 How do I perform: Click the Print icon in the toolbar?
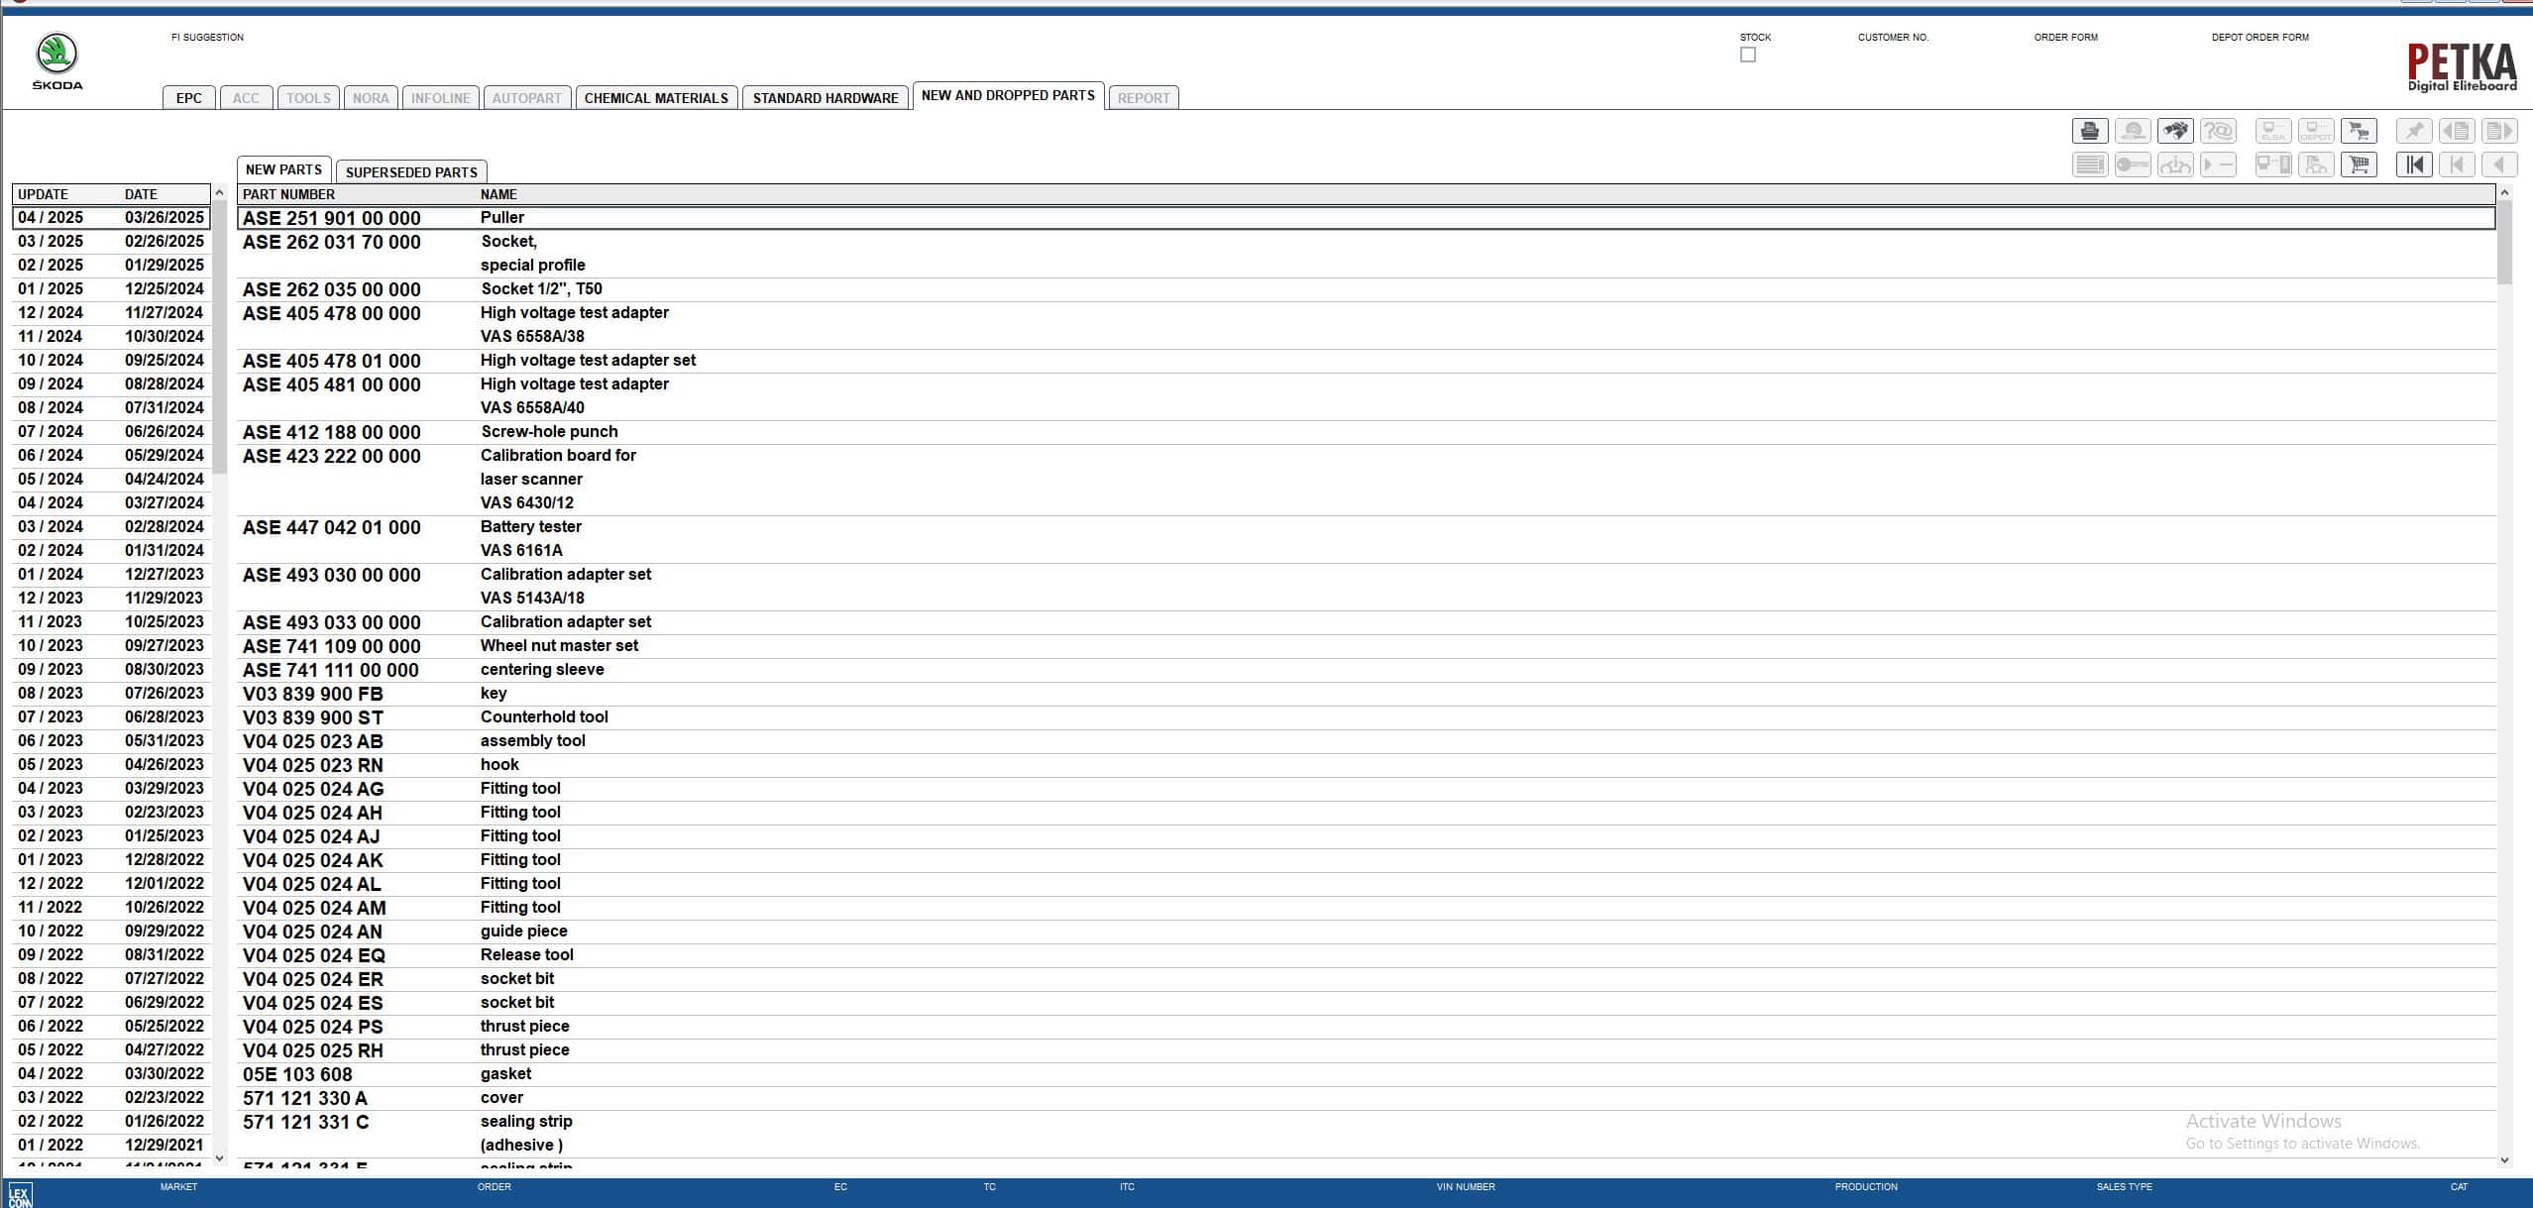(x=2090, y=130)
